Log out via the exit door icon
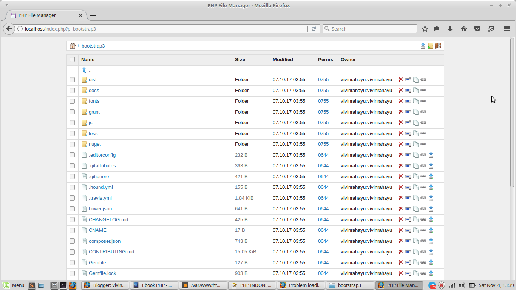 click(438, 45)
